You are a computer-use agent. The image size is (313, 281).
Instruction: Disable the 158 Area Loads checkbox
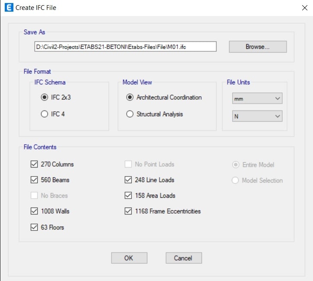click(x=128, y=196)
